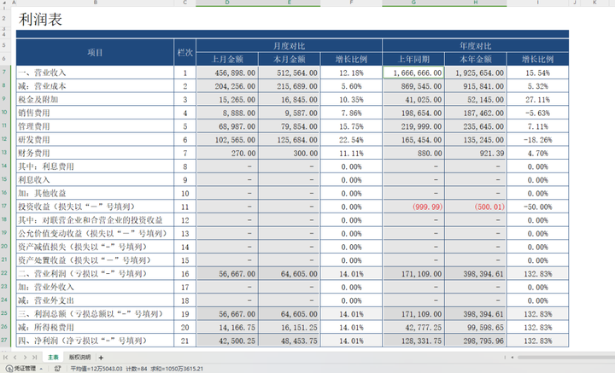
Task: Click the cell containing 915,841.00
Action: point(476,86)
